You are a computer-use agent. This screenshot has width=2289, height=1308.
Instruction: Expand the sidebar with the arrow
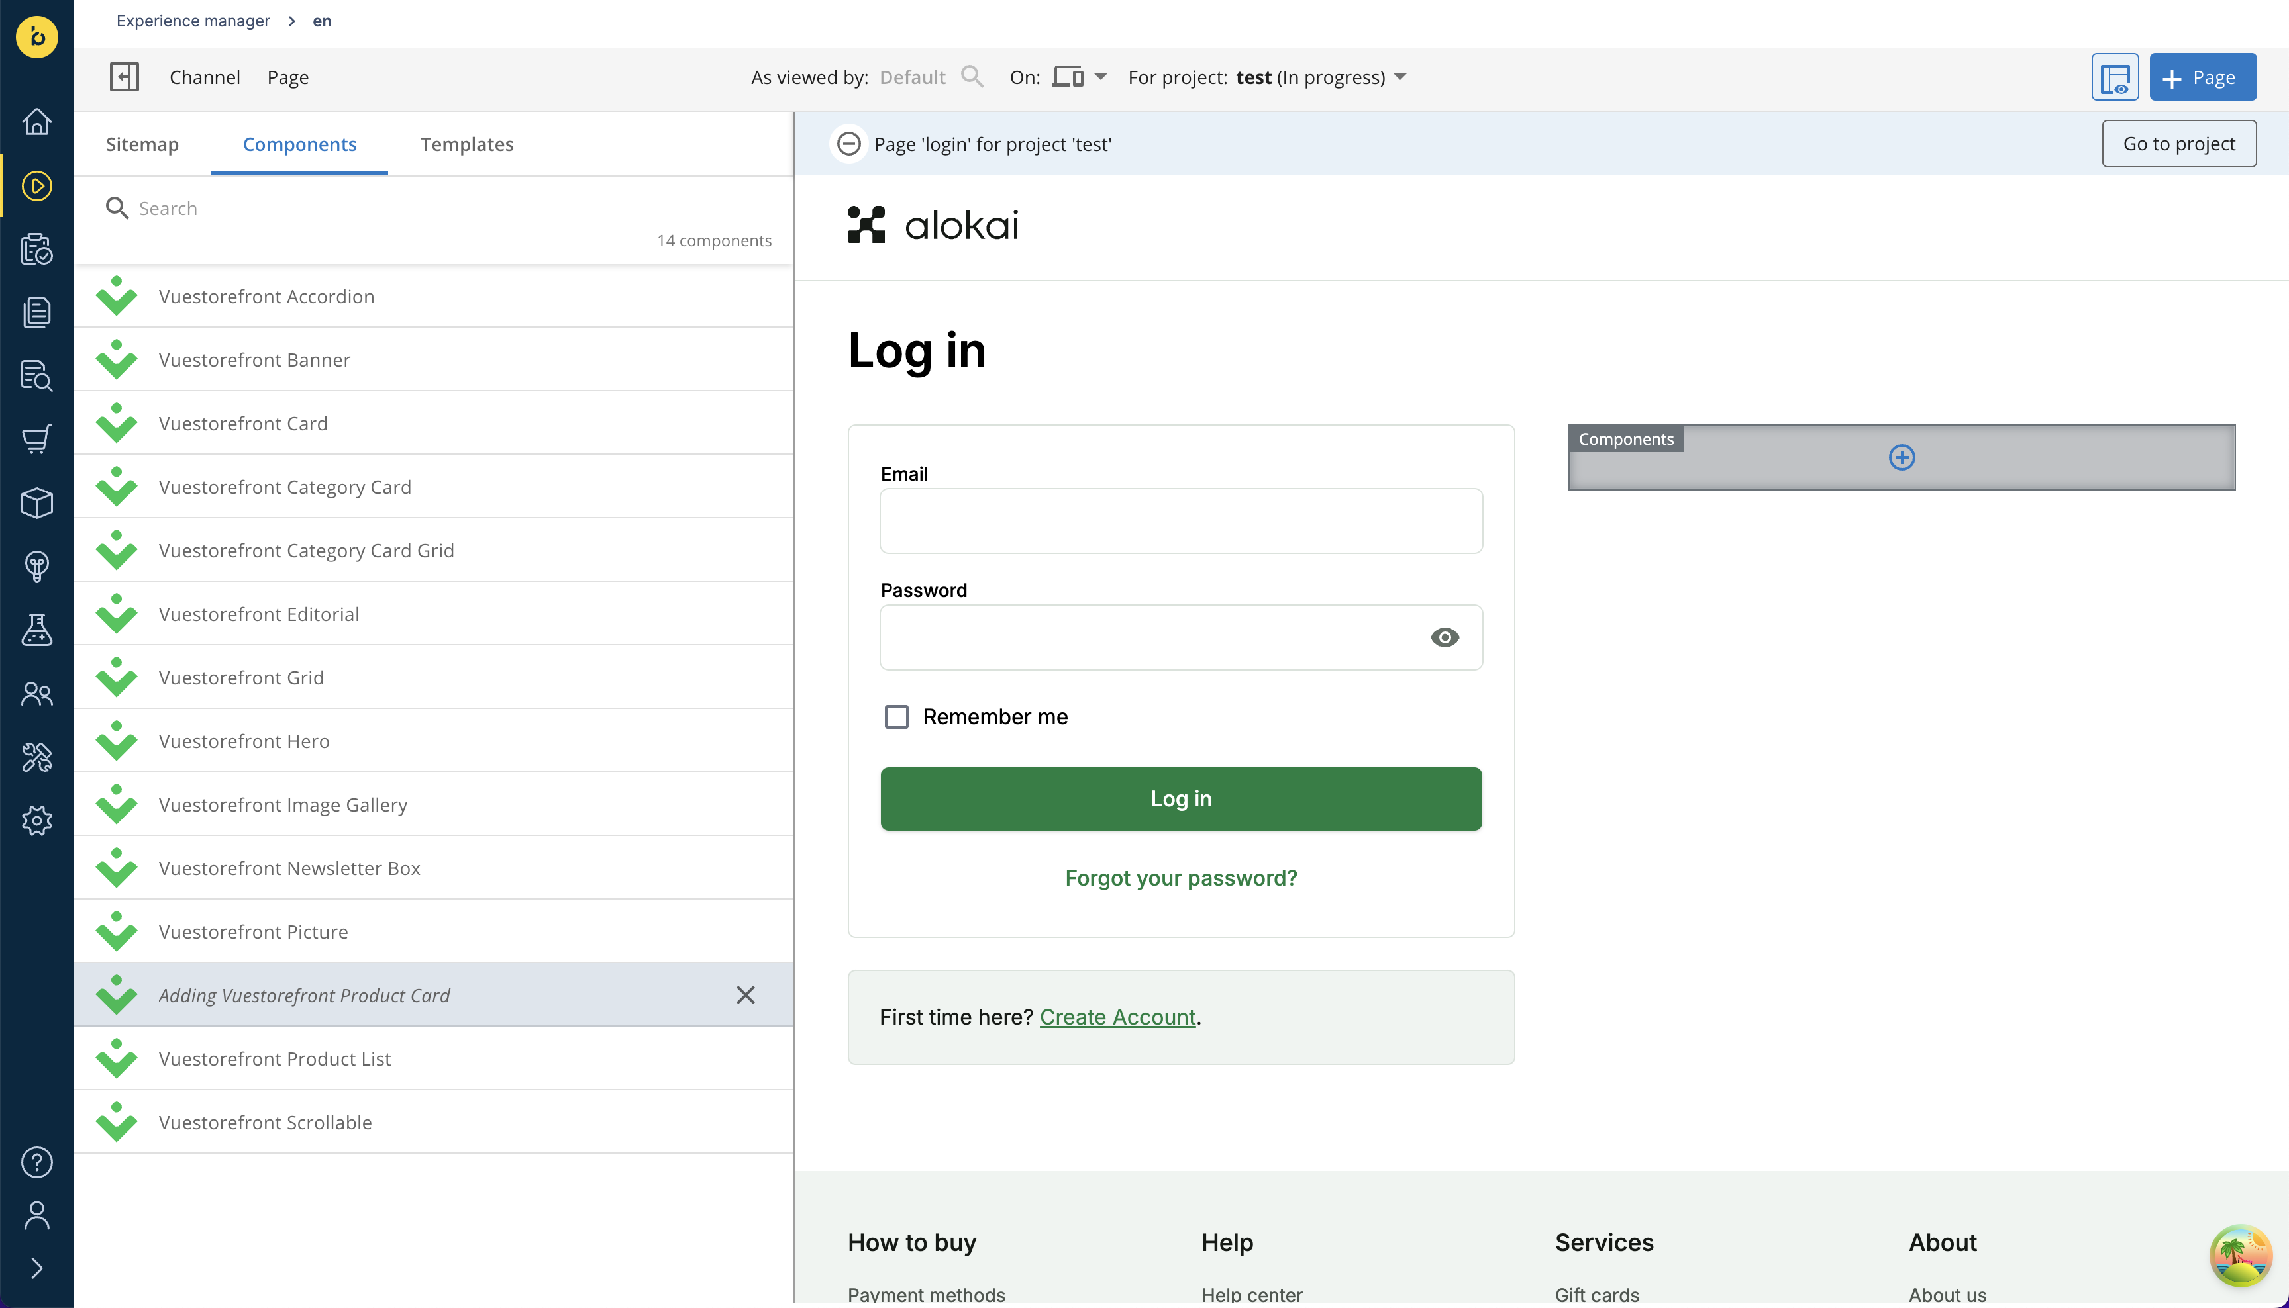pos(37,1268)
